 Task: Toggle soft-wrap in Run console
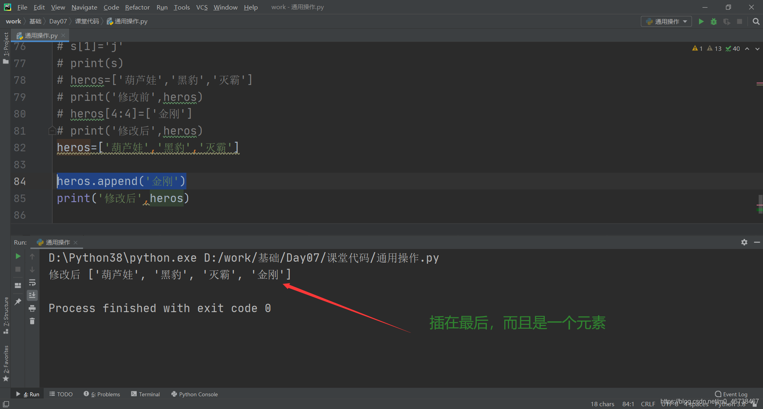tap(32, 282)
